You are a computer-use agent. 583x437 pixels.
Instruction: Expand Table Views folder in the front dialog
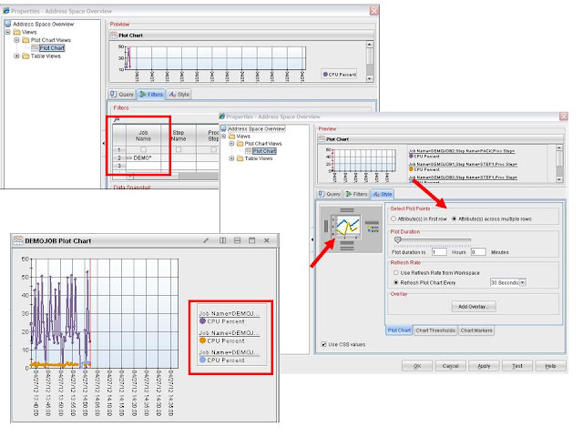click(x=231, y=158)
